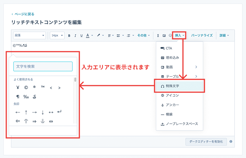246x158 pixels.
Task: Click the text color A icon
Action: 88,36
